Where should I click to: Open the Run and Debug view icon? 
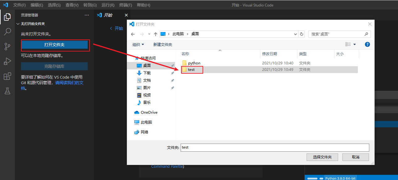pyautogui.click(x=7, y=61)
